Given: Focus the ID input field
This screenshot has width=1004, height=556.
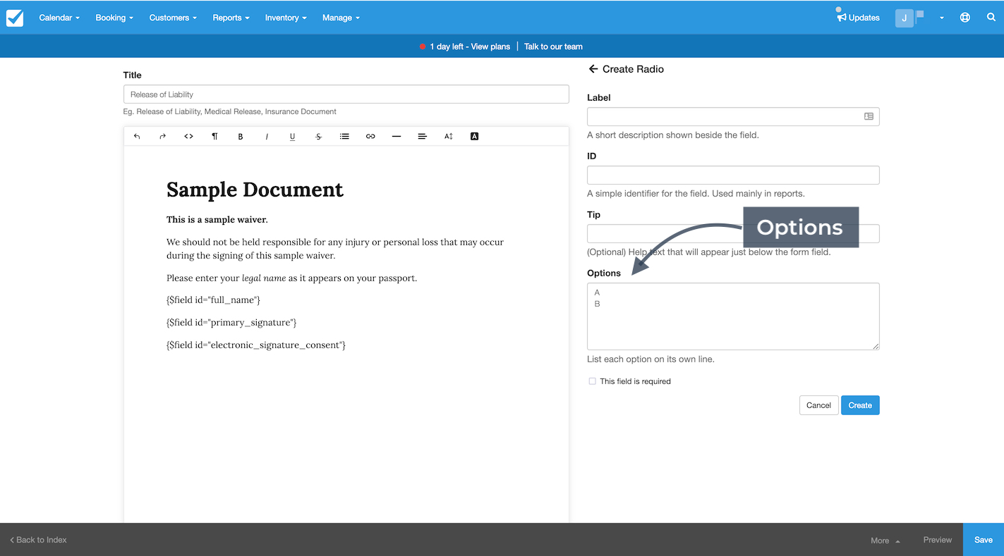Looking at the screenshot, I should coord(733,175).
